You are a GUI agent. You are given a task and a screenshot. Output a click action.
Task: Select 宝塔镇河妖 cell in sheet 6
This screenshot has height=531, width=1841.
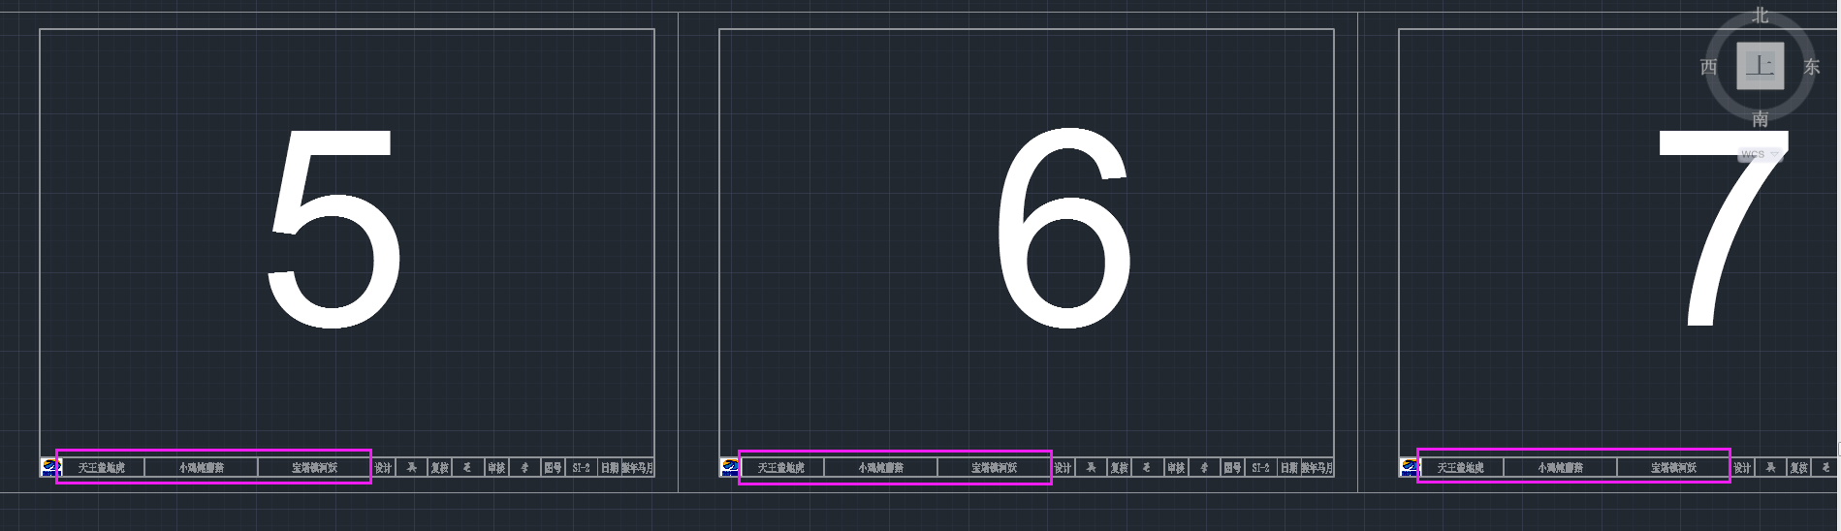(995, 467)
